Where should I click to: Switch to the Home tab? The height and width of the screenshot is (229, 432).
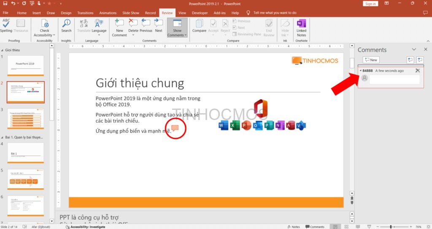click(22, 13)
